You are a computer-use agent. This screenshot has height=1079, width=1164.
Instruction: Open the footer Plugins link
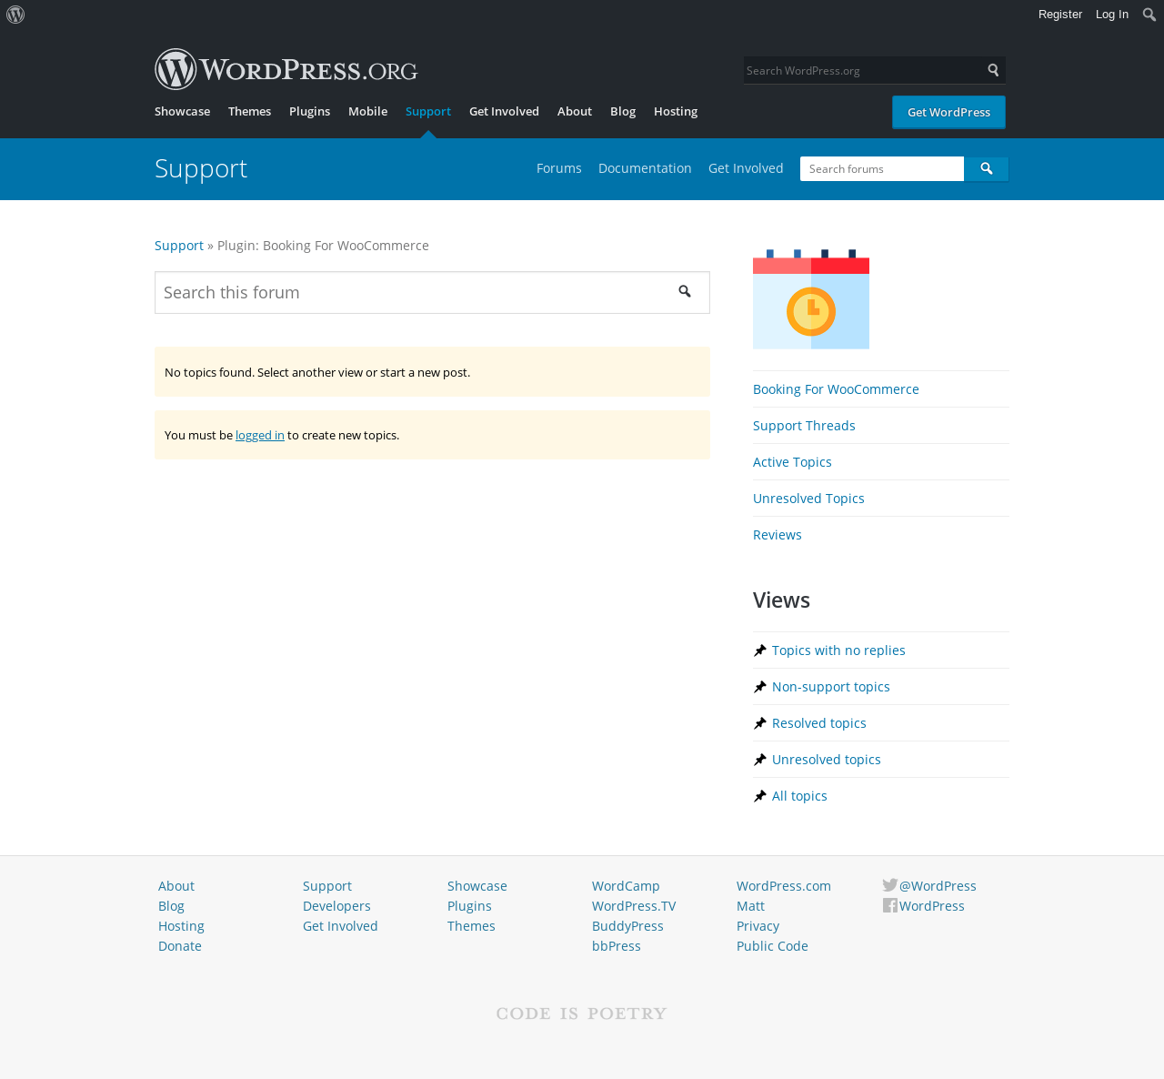pos(469,906)
